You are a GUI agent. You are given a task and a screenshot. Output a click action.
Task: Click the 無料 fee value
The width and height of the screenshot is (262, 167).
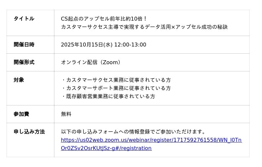click(66, 114)
